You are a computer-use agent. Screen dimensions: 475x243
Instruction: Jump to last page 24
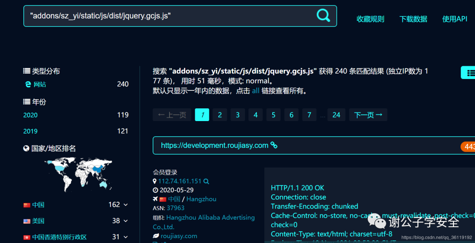(336, 115)
